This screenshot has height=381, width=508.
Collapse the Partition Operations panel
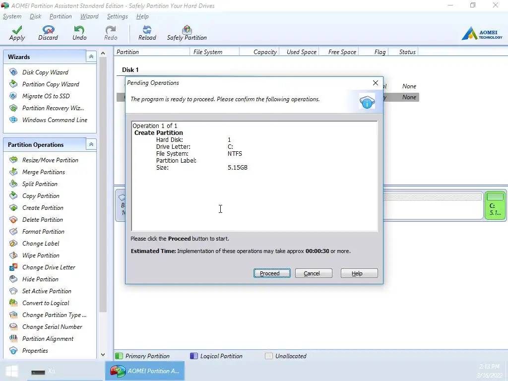91,144
